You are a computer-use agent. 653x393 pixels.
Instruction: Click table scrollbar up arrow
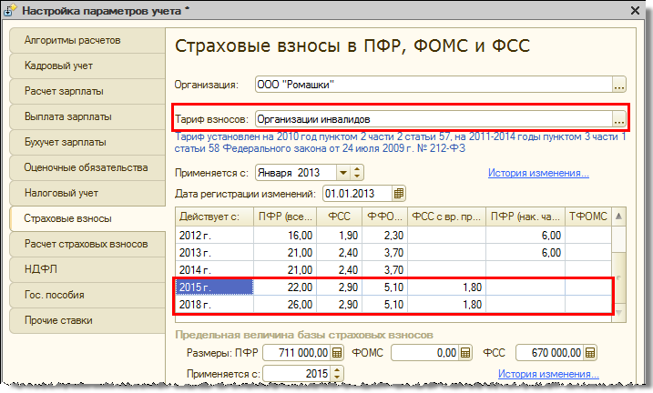(x=619, y=217)
